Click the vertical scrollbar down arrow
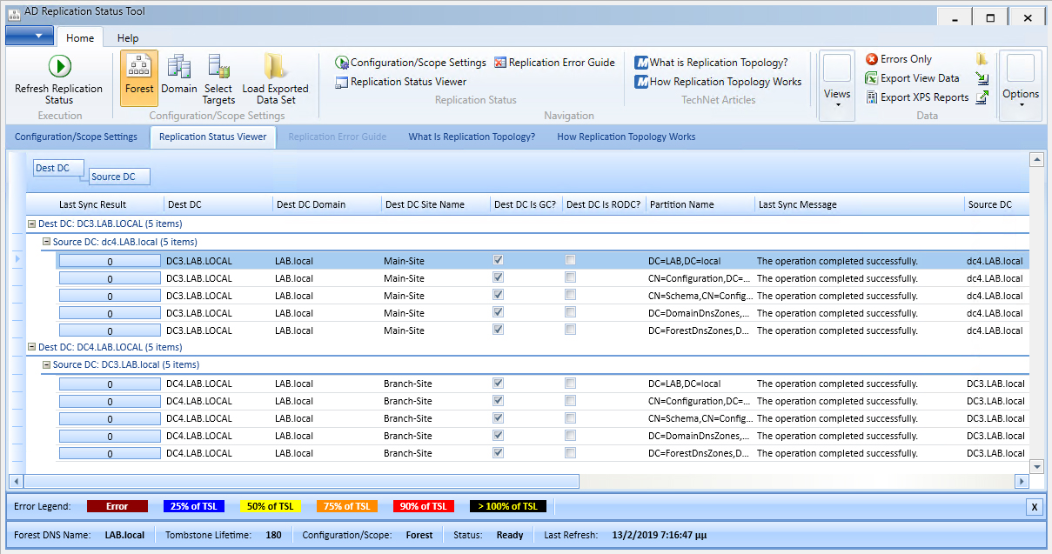Viewport: 1052px width, 554px height. click(1036, 467)
